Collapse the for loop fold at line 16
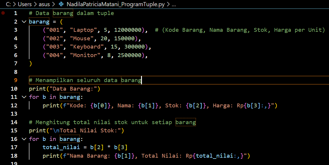This screenshot has height=165, width=329. (24, 139)
